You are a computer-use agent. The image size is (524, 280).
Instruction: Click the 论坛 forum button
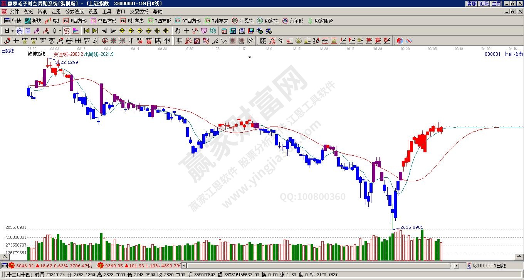click(484, 3)
